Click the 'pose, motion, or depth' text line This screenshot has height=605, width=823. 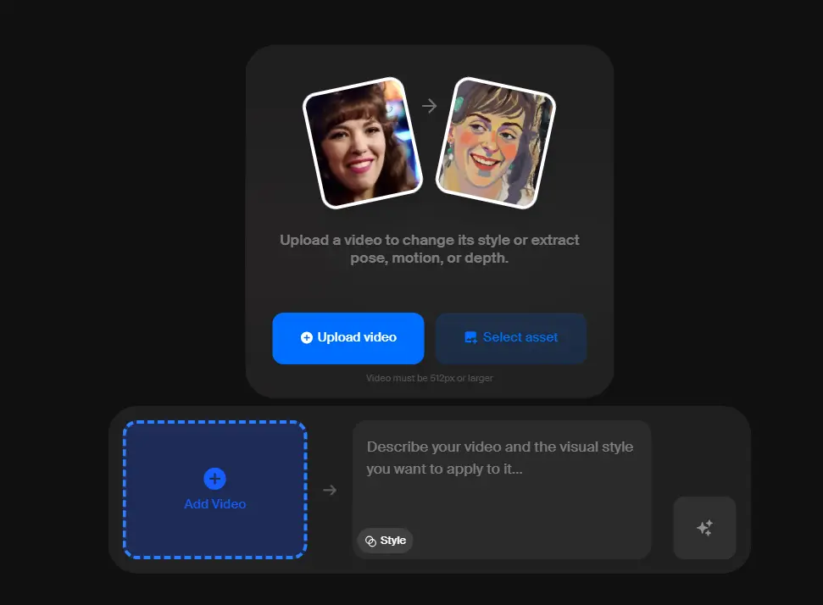coord(430,258)
